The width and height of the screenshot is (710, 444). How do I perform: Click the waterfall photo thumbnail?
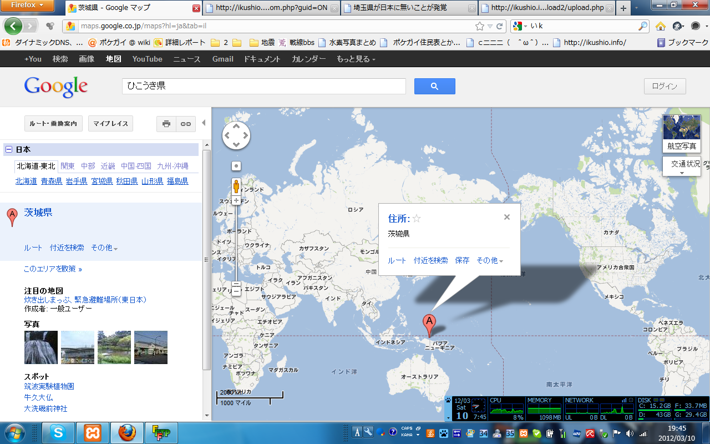pos(40,347)
